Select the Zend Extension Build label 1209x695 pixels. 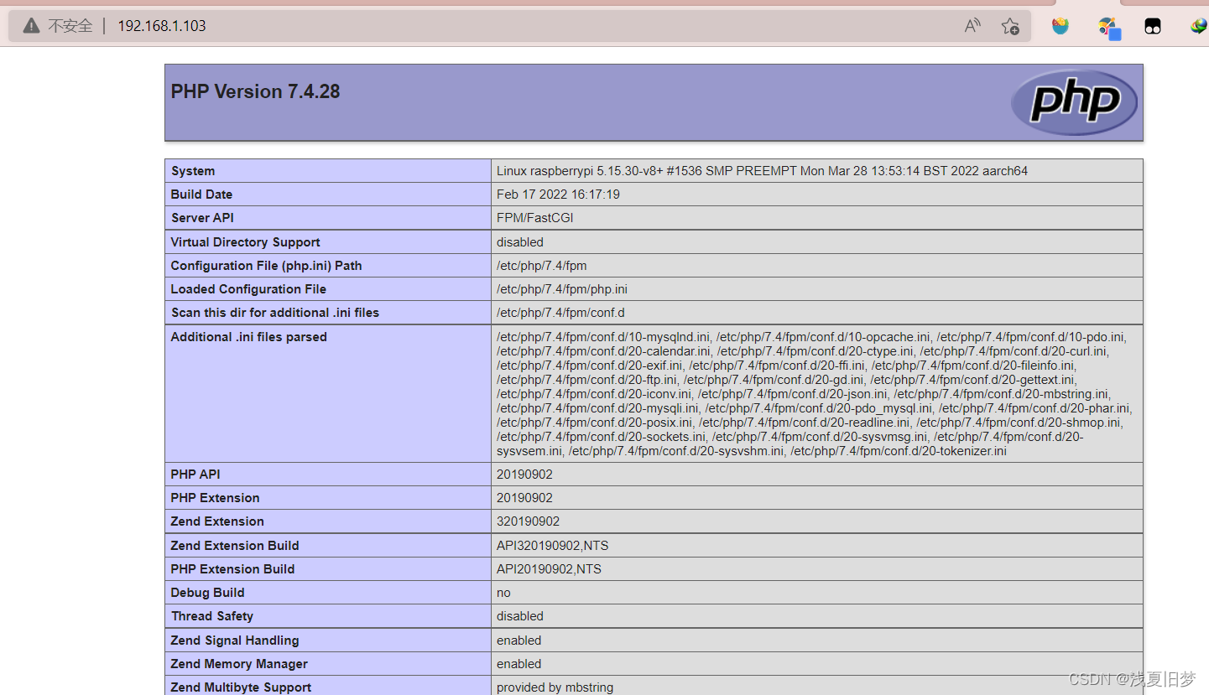click(235, 546)
